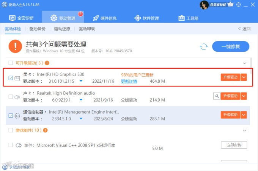258x171 pixels.
Task: Click the wrench repair icon for Realtek
Action: [x=217, y=96]
